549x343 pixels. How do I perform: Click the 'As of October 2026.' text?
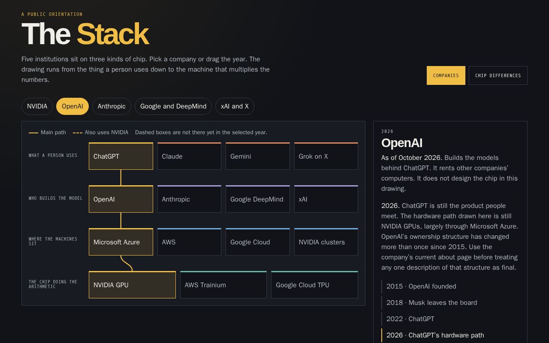coord(412,158)
